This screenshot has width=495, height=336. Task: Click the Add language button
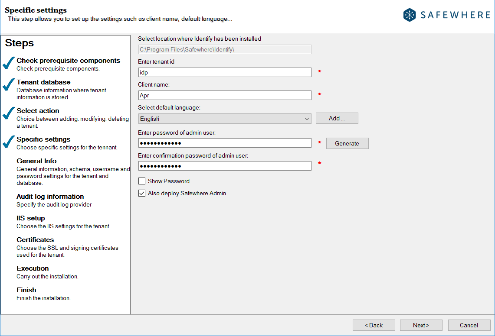337,118
